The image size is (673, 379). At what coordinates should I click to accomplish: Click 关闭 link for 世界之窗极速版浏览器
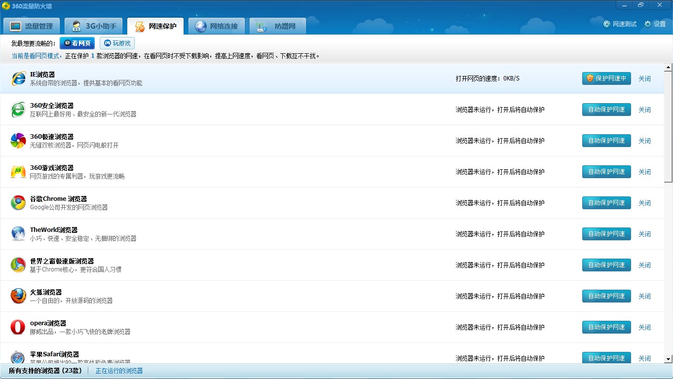644,265
